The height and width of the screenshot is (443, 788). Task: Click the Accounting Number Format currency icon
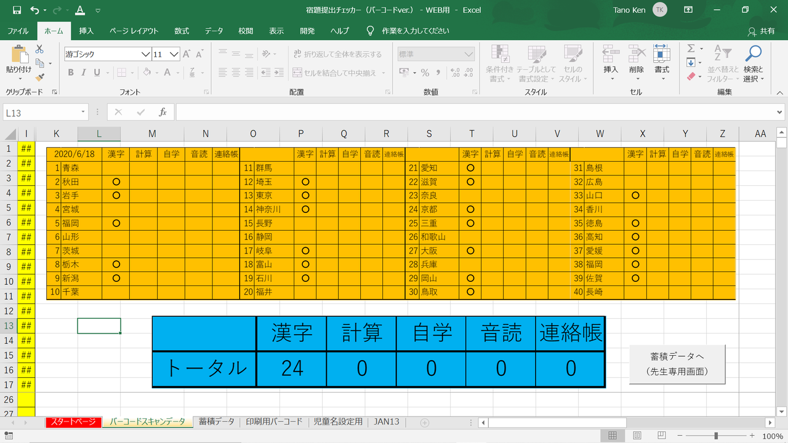click(404, 73)
